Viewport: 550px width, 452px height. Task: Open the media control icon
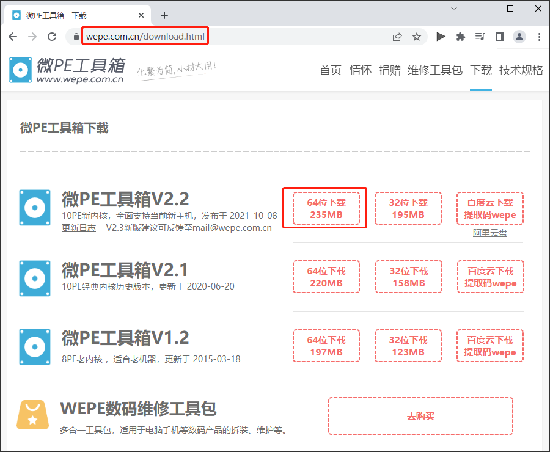[x=480, y=37]
